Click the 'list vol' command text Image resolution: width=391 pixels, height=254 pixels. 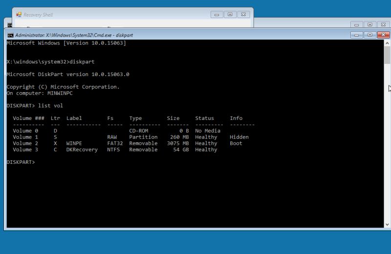click(x=50, y=106)
